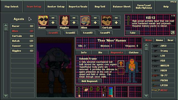This screenshot has width=178, height=100.
Task: Click the Agents list down arrow
Action: tap(6, 96)
